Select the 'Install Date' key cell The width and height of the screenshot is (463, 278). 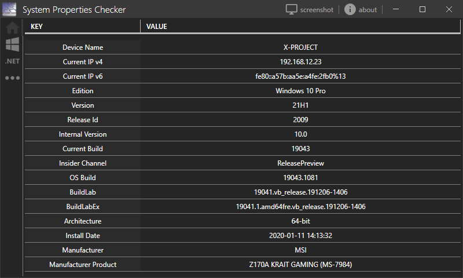(x=83, y=236)
